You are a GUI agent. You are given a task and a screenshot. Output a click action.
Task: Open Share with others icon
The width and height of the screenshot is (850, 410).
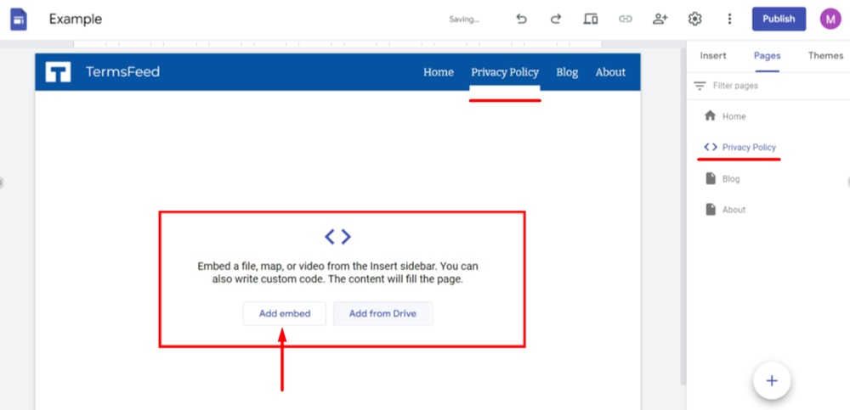pos(660,19)
